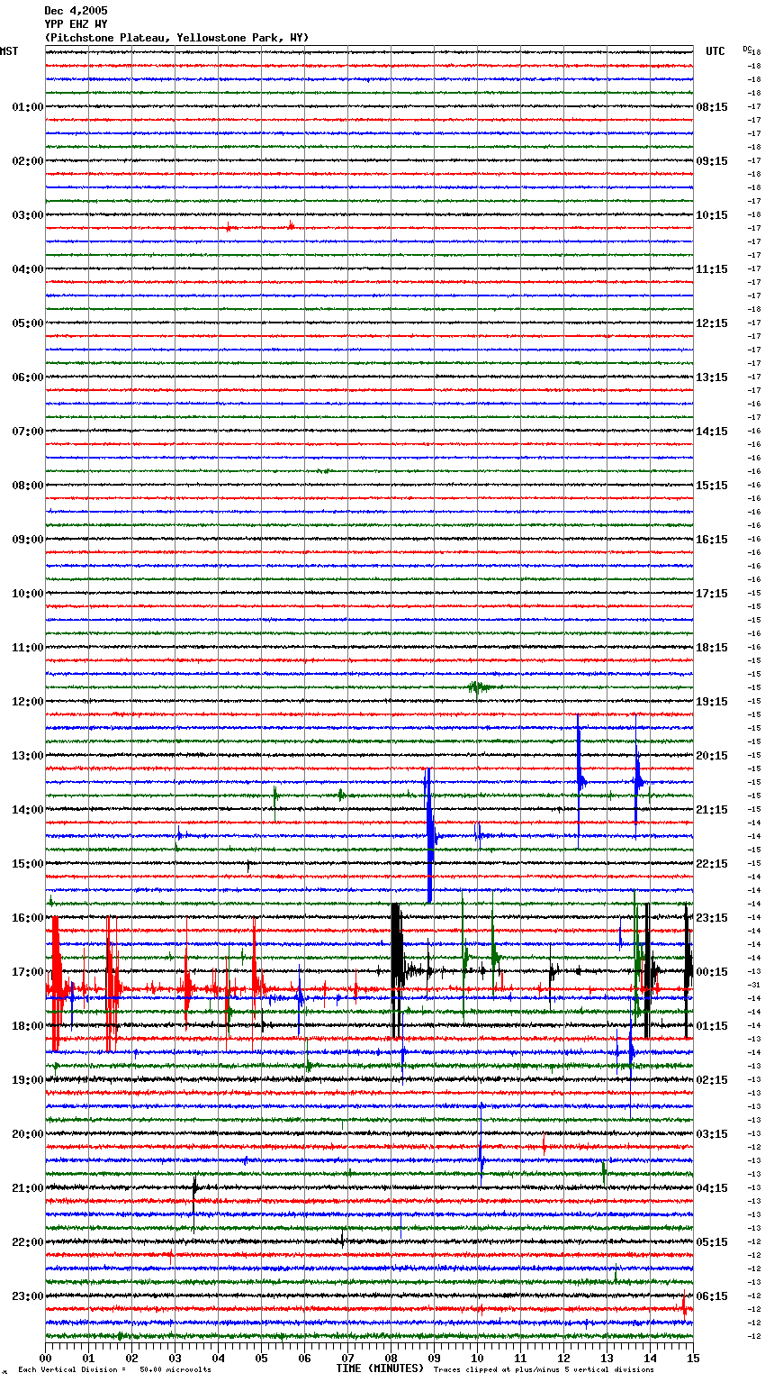Select the 11:15 UTC time label

[x=712, y=269]
